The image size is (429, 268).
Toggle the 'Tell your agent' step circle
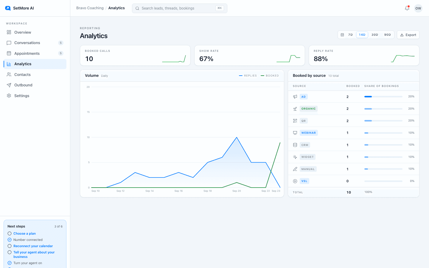point(10,252)
